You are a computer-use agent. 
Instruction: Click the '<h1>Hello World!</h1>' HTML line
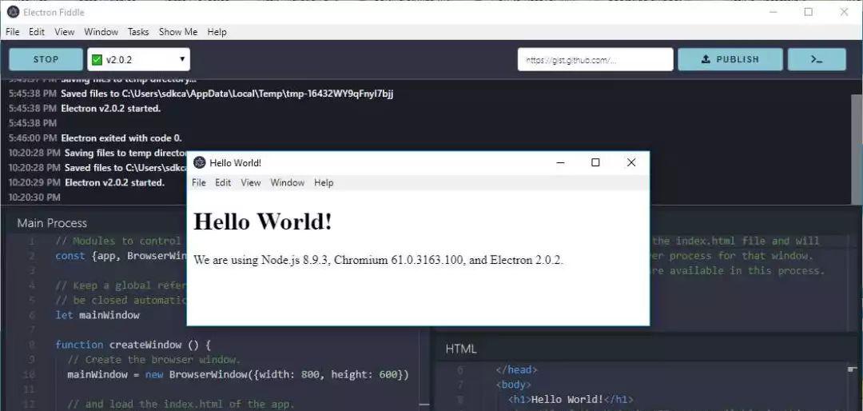pyautogui.click(x=571, y=400)
